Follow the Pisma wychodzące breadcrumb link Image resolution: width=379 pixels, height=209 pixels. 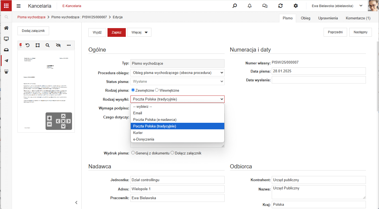pyautogui.click(x=31, y=17)
